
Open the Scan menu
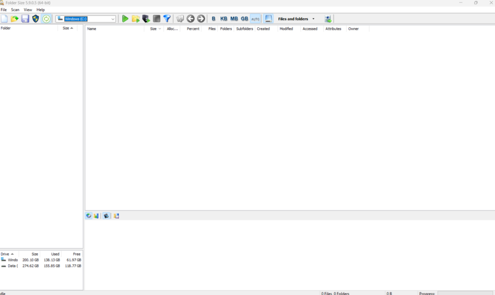15,10
